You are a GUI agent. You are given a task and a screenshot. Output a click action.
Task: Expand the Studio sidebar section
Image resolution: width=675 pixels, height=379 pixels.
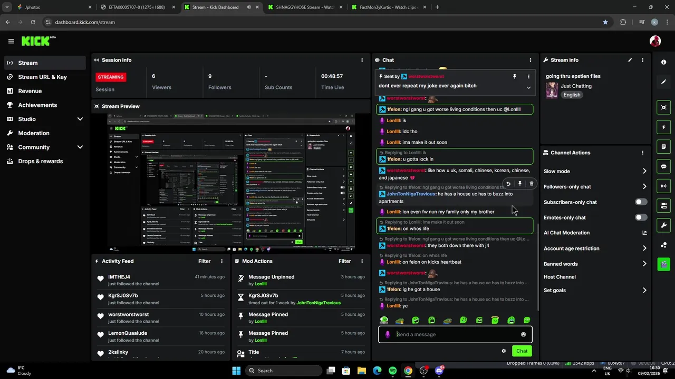tap(80, 119)
